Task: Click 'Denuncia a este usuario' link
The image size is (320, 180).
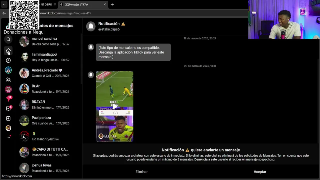Action: click(x=211, y=159)
